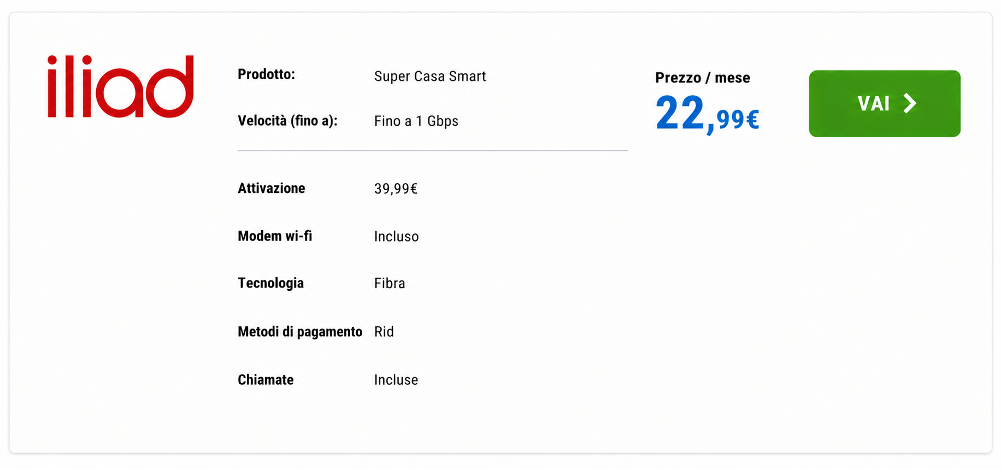
Task: Click the chevron arrow on VAI button
Action: [x=910, y=103]
